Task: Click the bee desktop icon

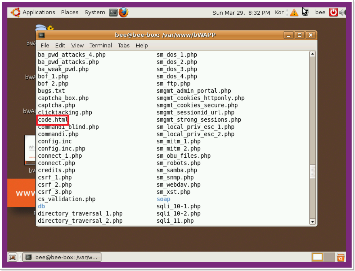Action: [x=44, y=27]
